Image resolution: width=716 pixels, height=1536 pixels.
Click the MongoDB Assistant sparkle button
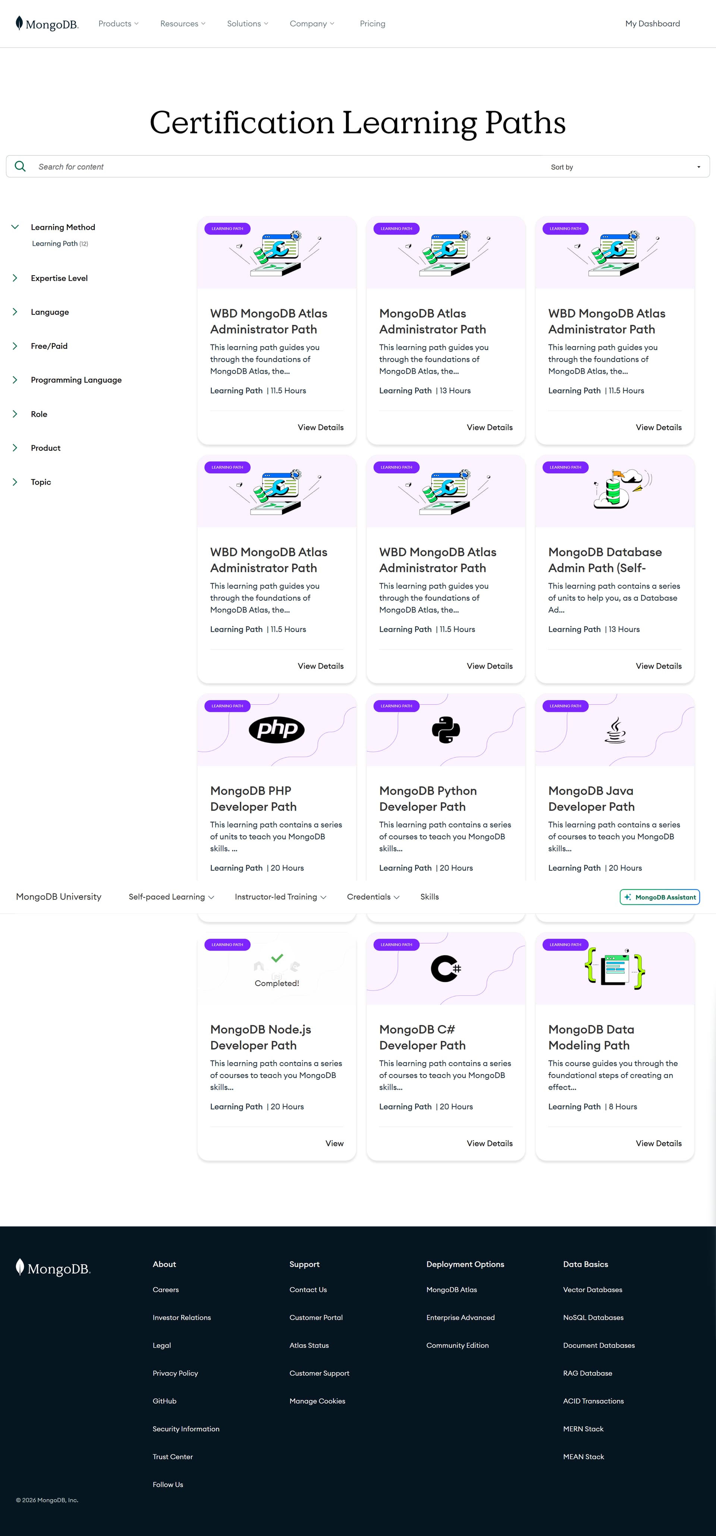[659, 897]
